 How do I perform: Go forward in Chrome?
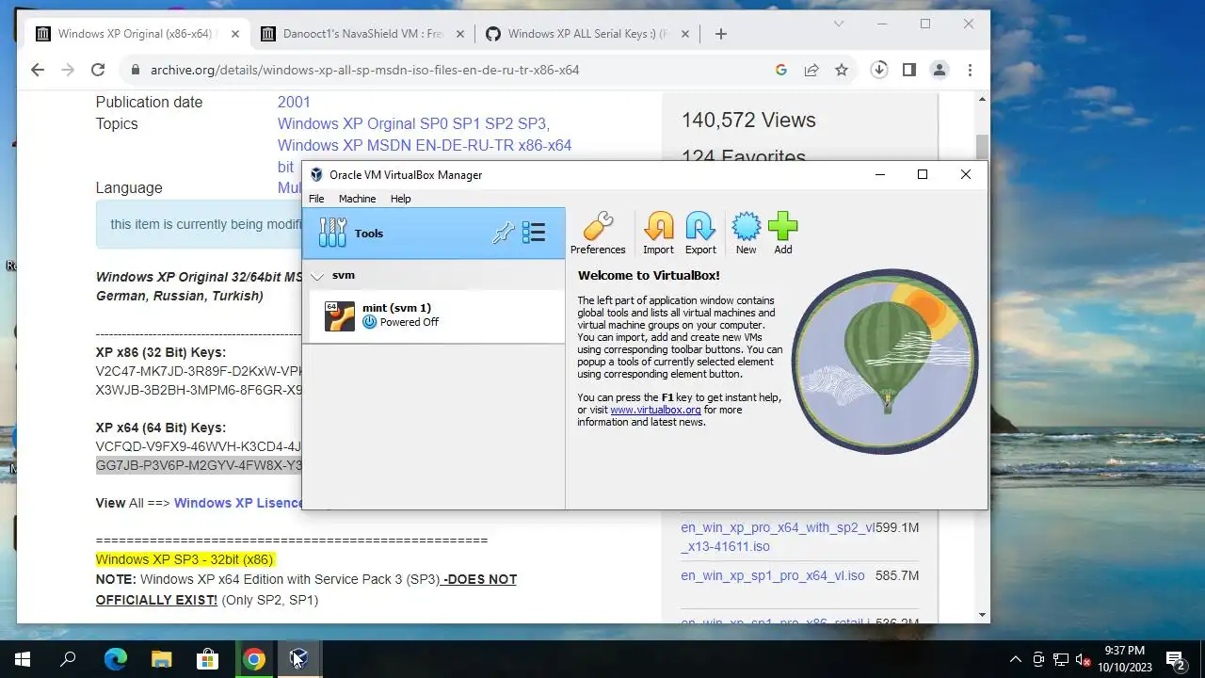(67, 70)
